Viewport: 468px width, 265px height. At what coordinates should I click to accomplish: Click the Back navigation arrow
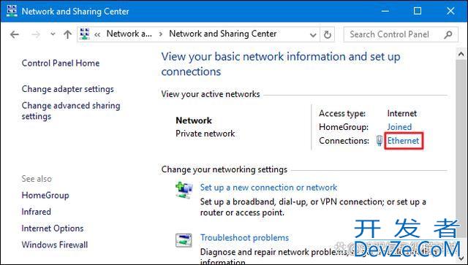[x=15, y=34]
